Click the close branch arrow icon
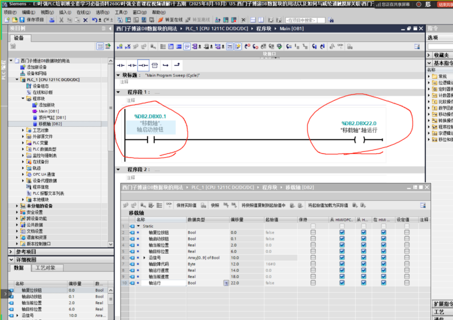 click(x=177, y=65)
